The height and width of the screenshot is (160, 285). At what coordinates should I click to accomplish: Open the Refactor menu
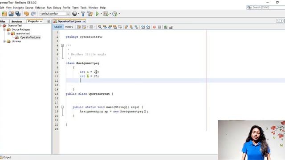click(x=40, y=8)
